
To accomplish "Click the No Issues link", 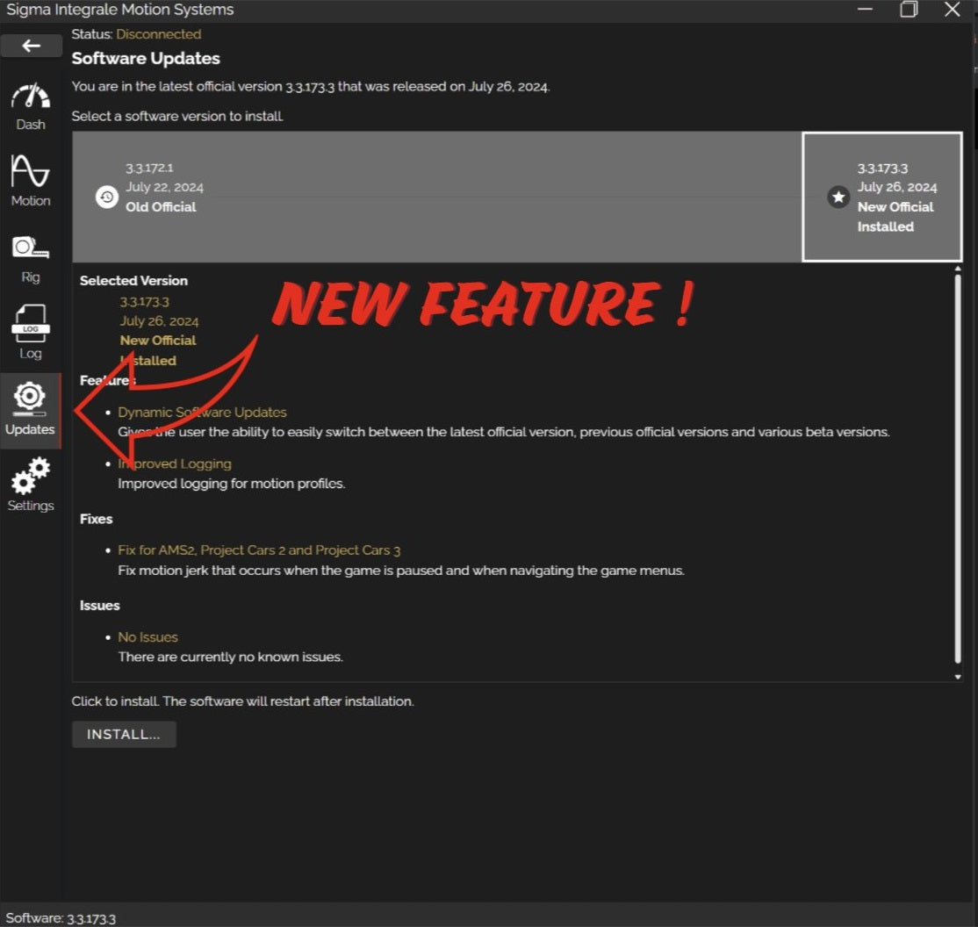I will click(147, 636).
